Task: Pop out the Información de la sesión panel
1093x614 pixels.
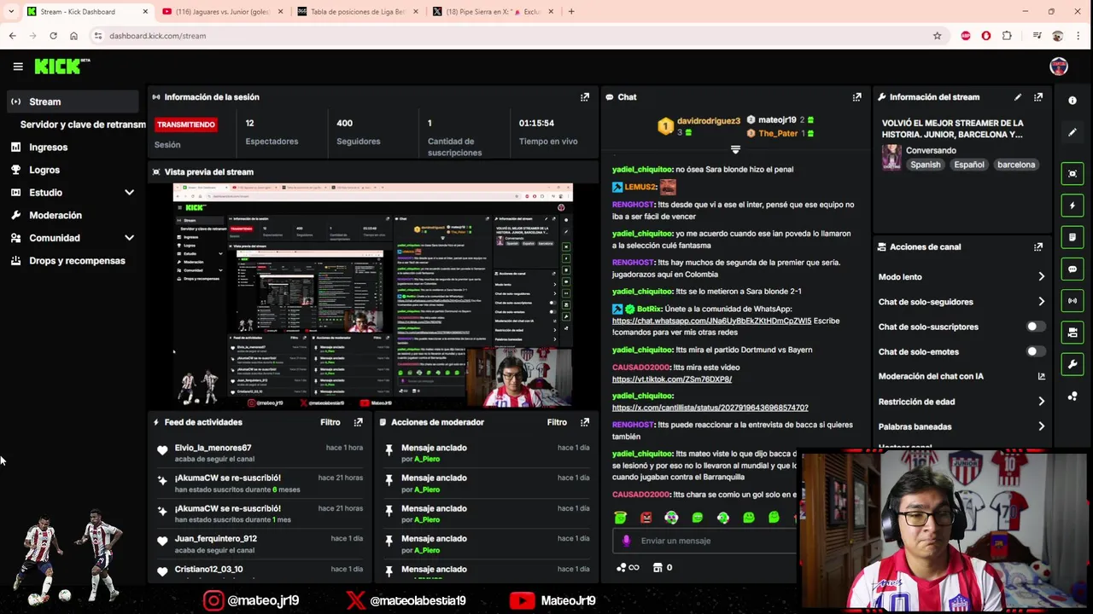Action: [585, 97]
